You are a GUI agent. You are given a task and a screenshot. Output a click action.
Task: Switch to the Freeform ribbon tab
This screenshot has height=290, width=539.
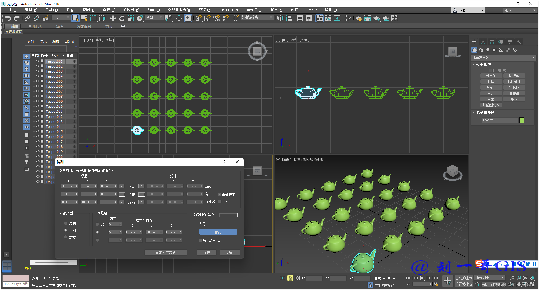(x=35, y=26)
